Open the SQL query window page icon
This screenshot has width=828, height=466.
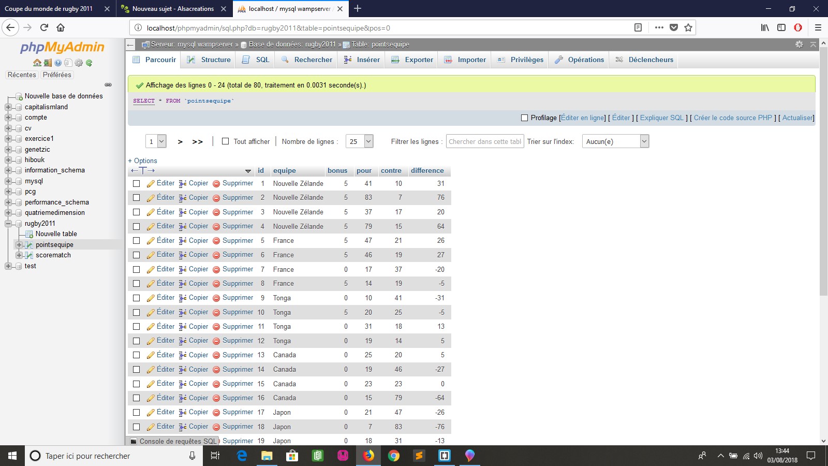[x=68, y=63]
